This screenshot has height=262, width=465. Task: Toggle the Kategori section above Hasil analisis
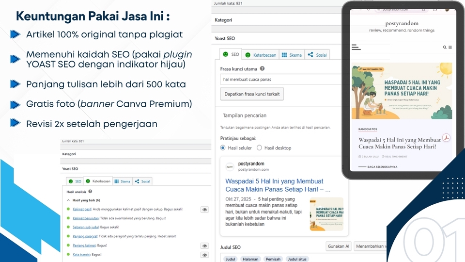pos(136,154)
